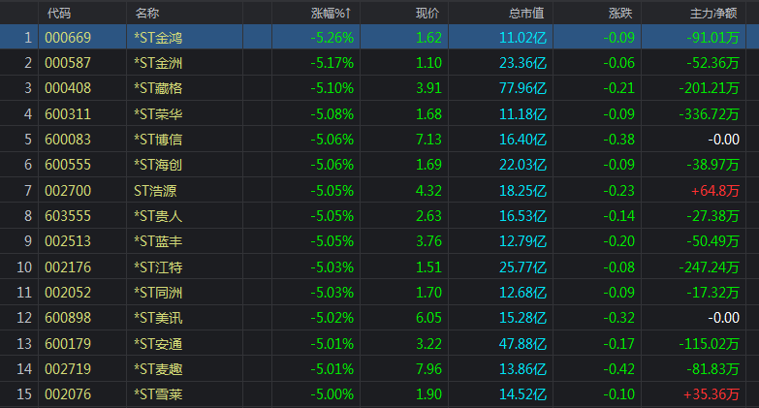Click the -5.26% change value

(x=332, y=38)
